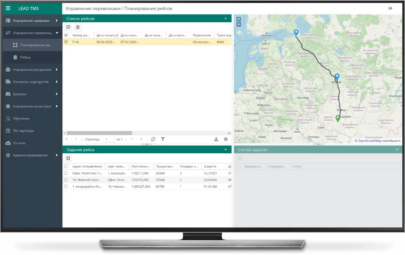Open the OpenStreetMap link

370,141
